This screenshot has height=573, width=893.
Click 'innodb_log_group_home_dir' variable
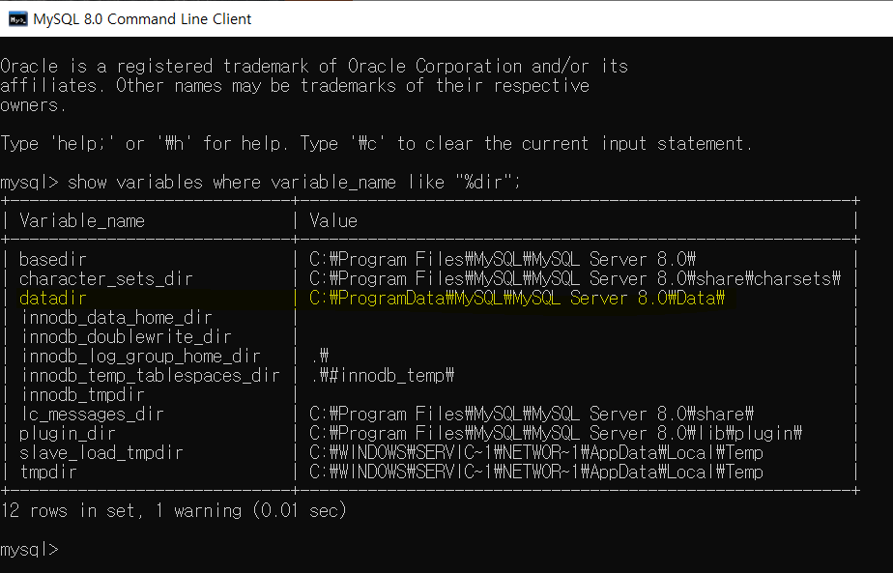(141, 357)
